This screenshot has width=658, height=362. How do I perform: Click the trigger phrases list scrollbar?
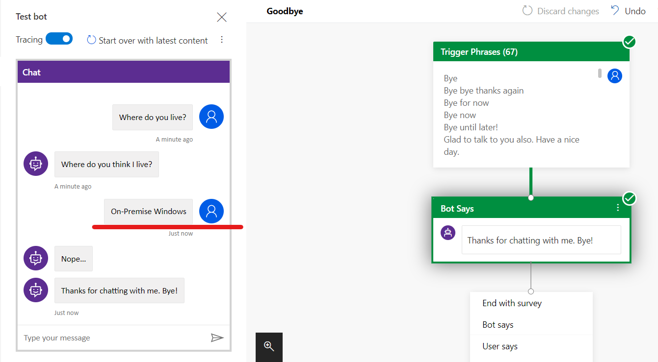pyautogui.click(x=600, y=73)
